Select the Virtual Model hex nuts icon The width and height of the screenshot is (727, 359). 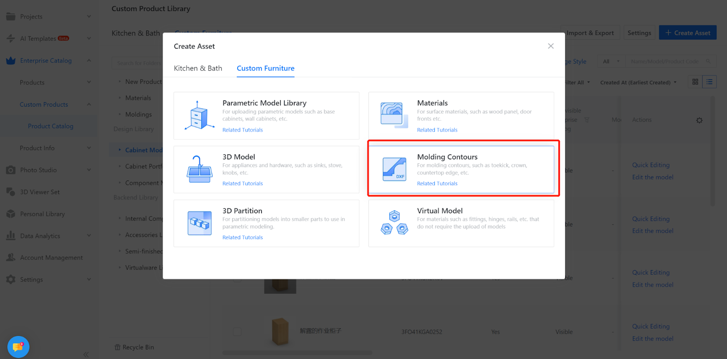[394, 223]
